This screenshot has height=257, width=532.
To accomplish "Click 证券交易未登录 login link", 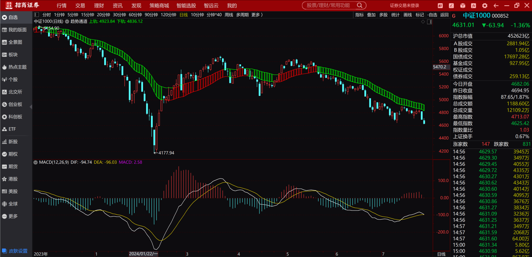I will click(x=405, y=6).
